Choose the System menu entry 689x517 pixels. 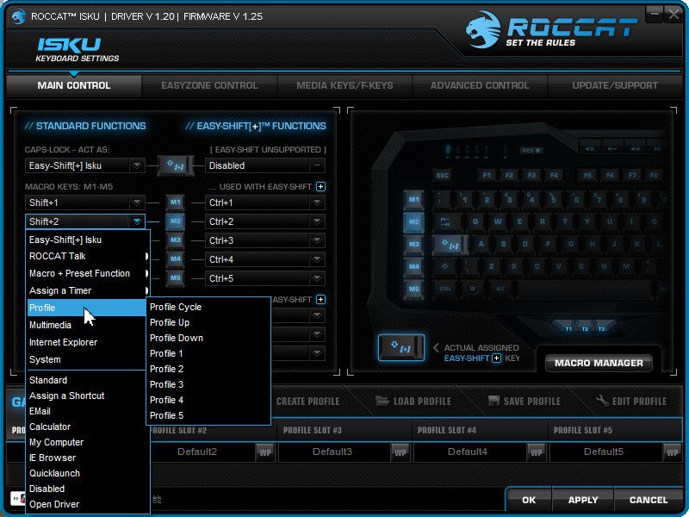click(x=88, y=359)
